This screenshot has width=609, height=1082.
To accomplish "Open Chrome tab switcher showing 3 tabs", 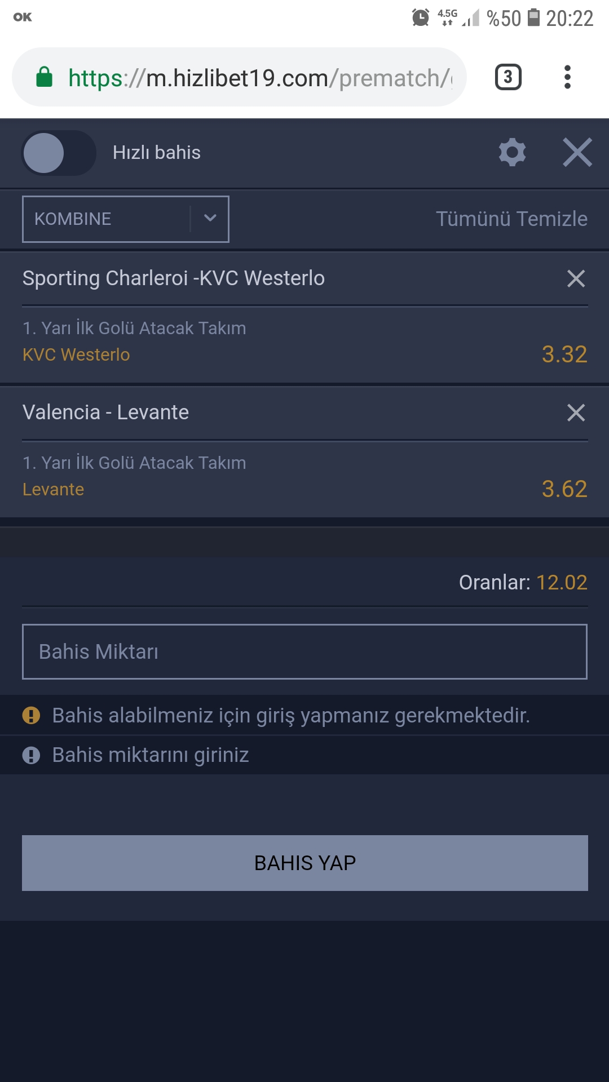I will click(508, 77).
